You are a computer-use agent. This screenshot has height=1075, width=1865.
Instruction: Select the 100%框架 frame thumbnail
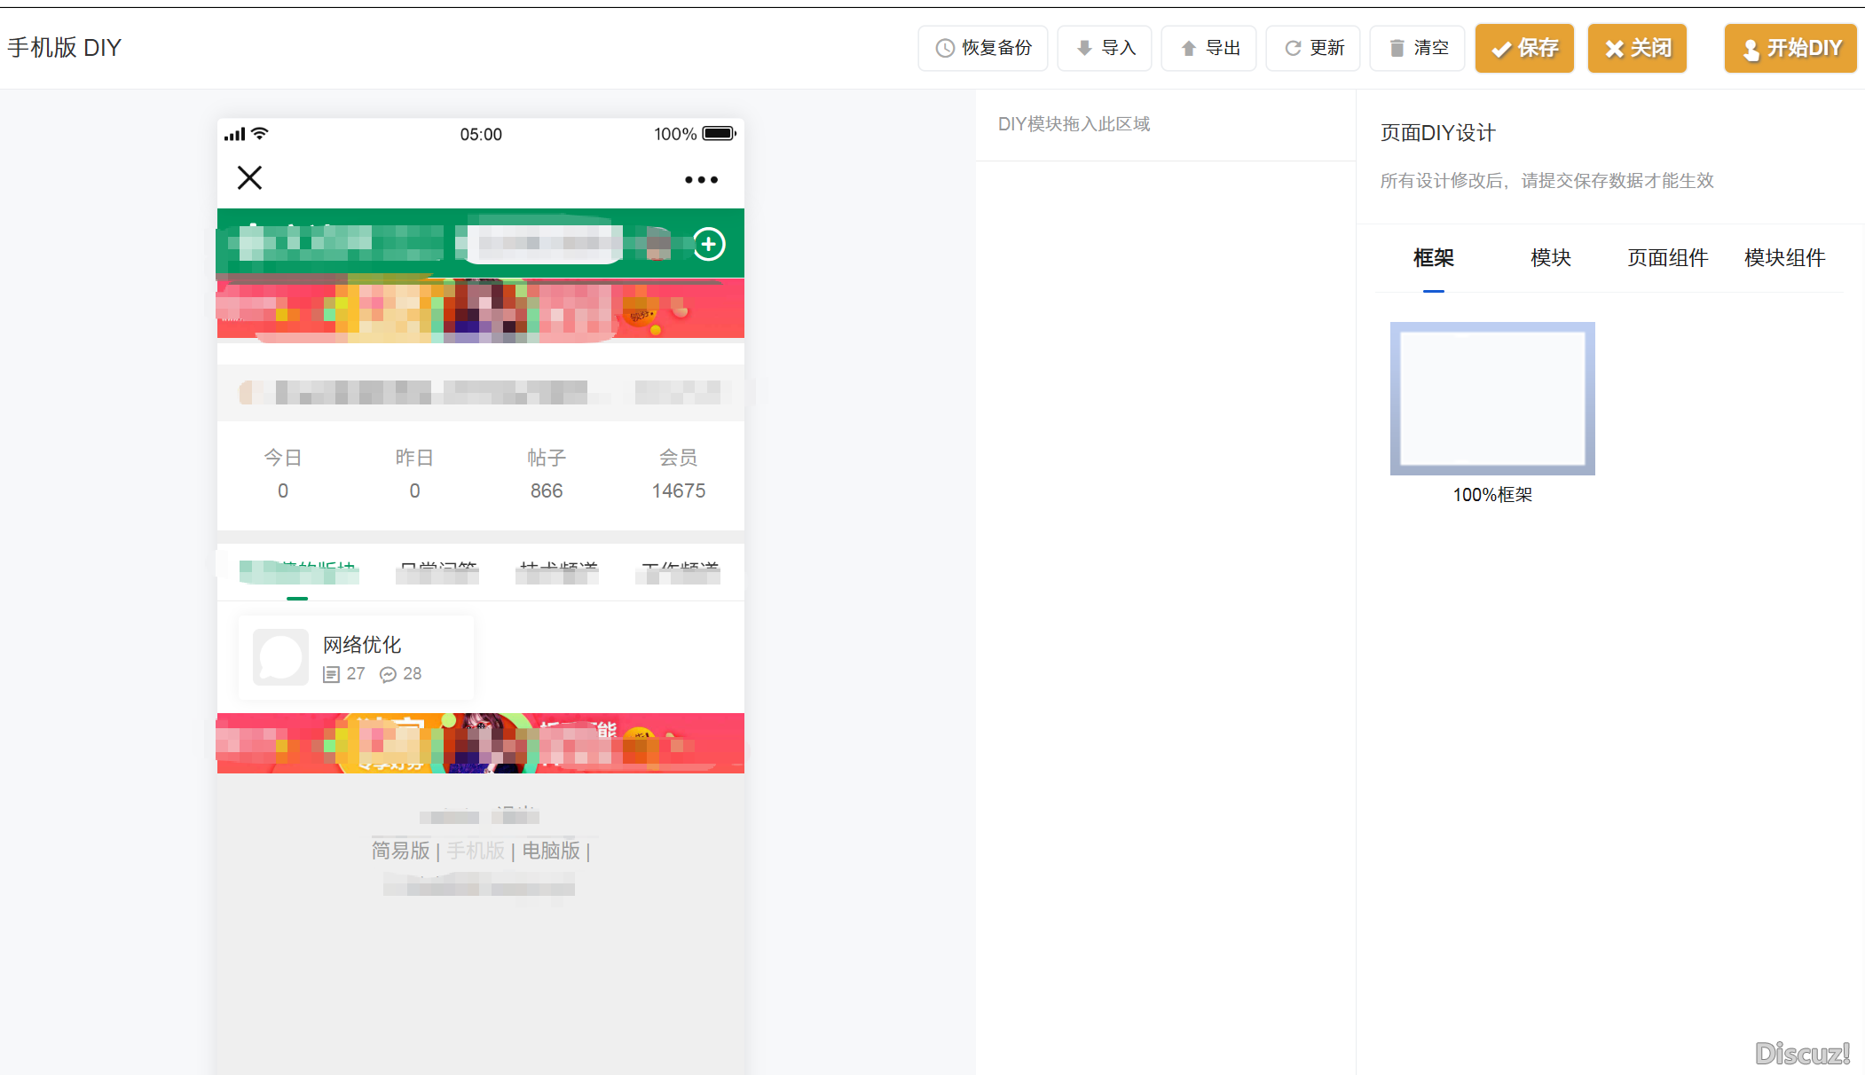point(1492,399)
